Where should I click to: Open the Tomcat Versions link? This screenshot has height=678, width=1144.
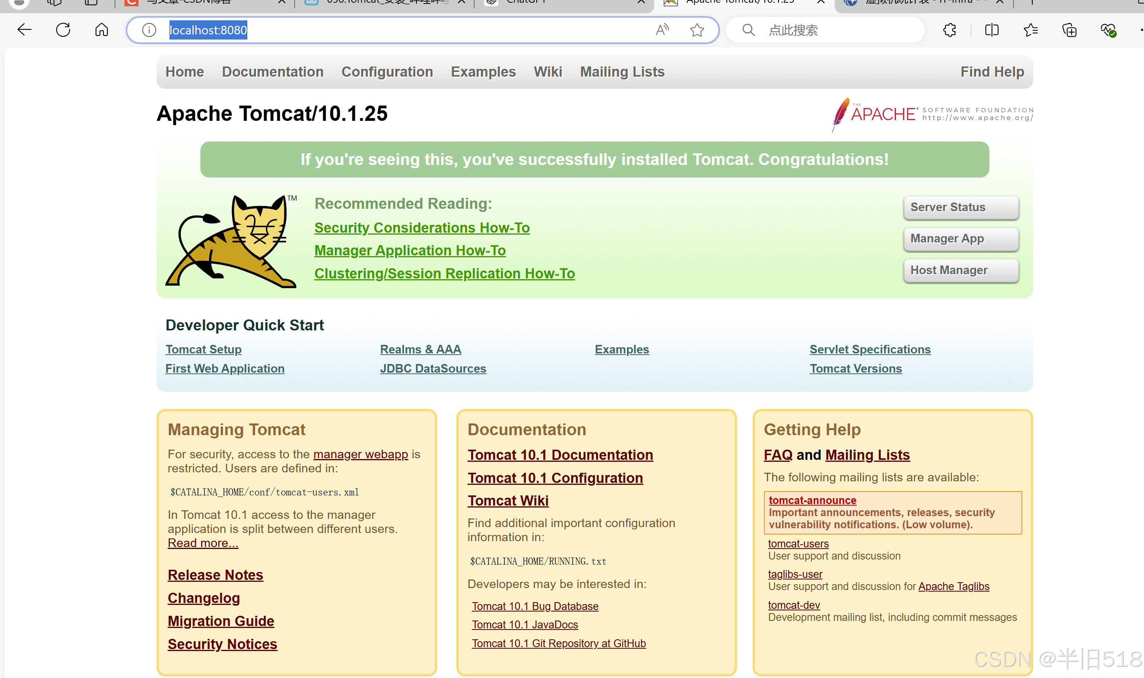click(x=856, y=369)
